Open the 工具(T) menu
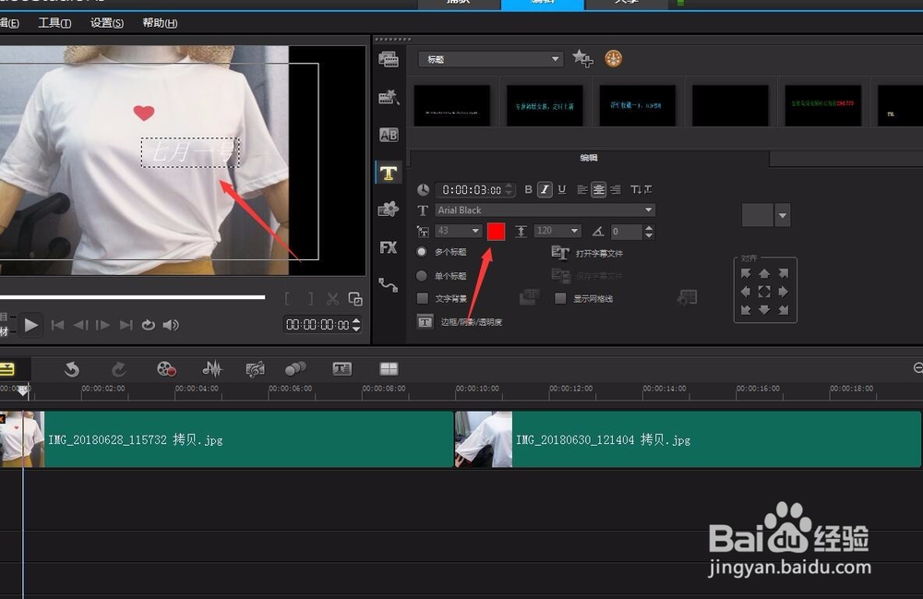 [x=54, y=23]
